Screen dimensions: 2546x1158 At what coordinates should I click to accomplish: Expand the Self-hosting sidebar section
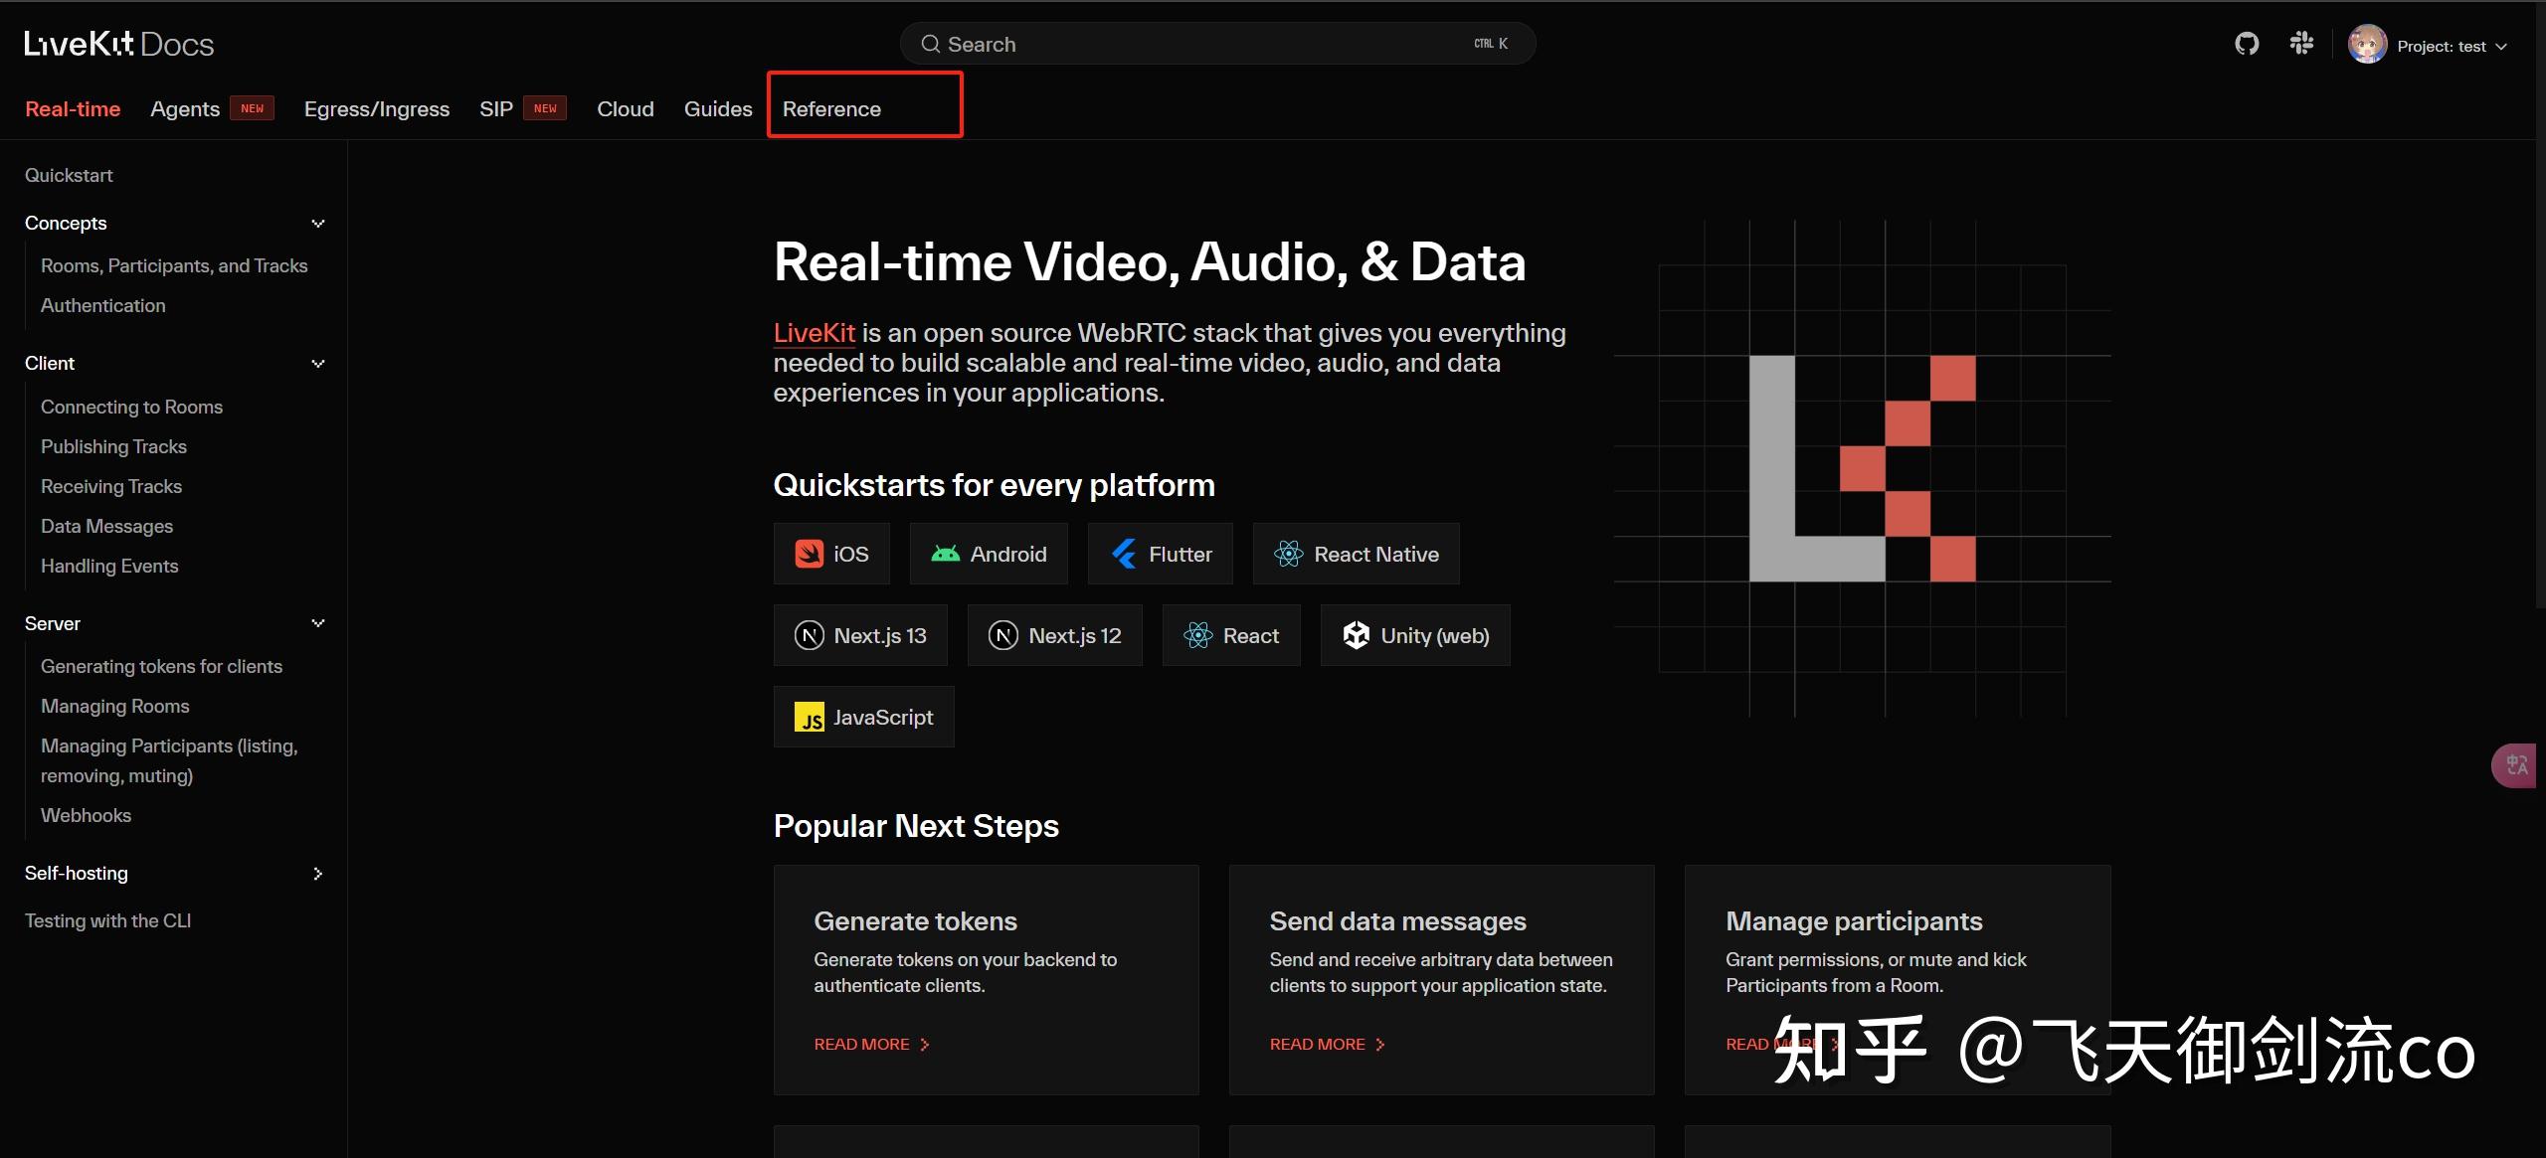pyautogui.click(x=318, y=874)
